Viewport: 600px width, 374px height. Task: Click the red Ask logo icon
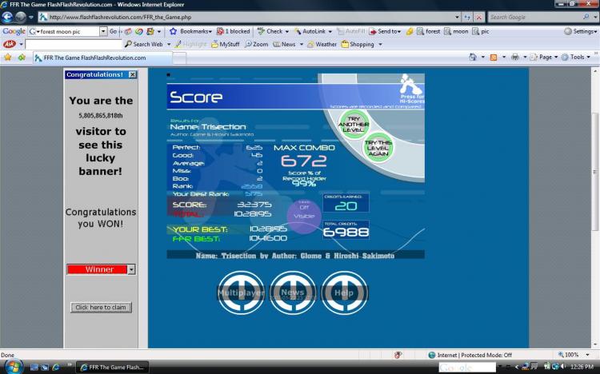(9, 45)
